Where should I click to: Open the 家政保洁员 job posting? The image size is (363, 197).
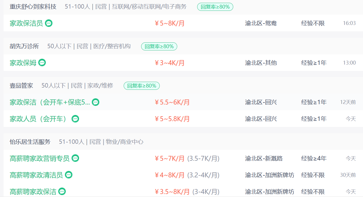click(26, 23)
